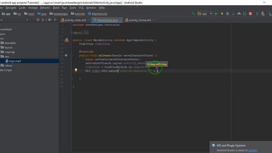Click the override gutter icon beside onCreate
Viewport: 272px width, 153px height.
(66, 55)
